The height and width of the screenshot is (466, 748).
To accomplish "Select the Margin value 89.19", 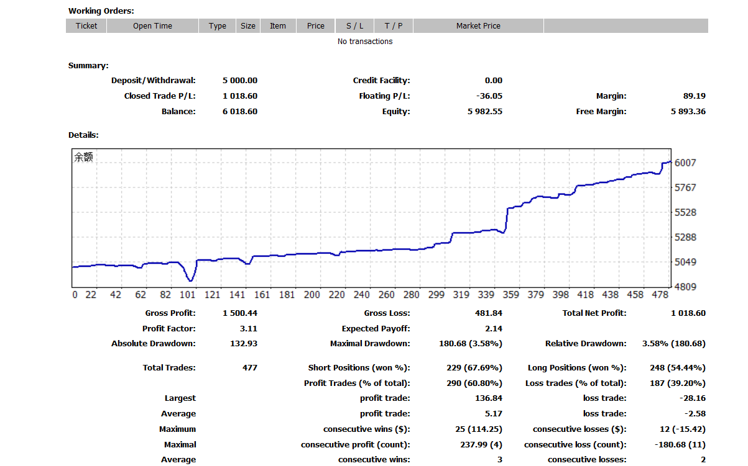I will click(694, 96).
